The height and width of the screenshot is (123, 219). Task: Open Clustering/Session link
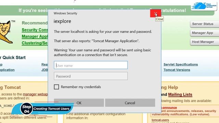[x=35, y=43]
